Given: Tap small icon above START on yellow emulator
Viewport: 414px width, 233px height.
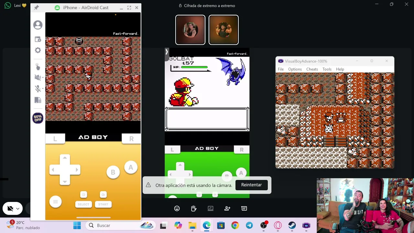Looking at the screenshot, I should tap(103, 194).
